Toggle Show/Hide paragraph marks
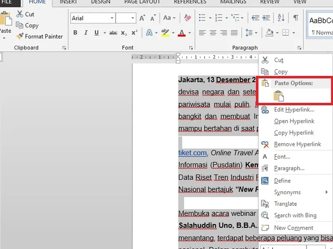Image resolution: width=333 pixels, height=249 pixels. pos(296,18)
